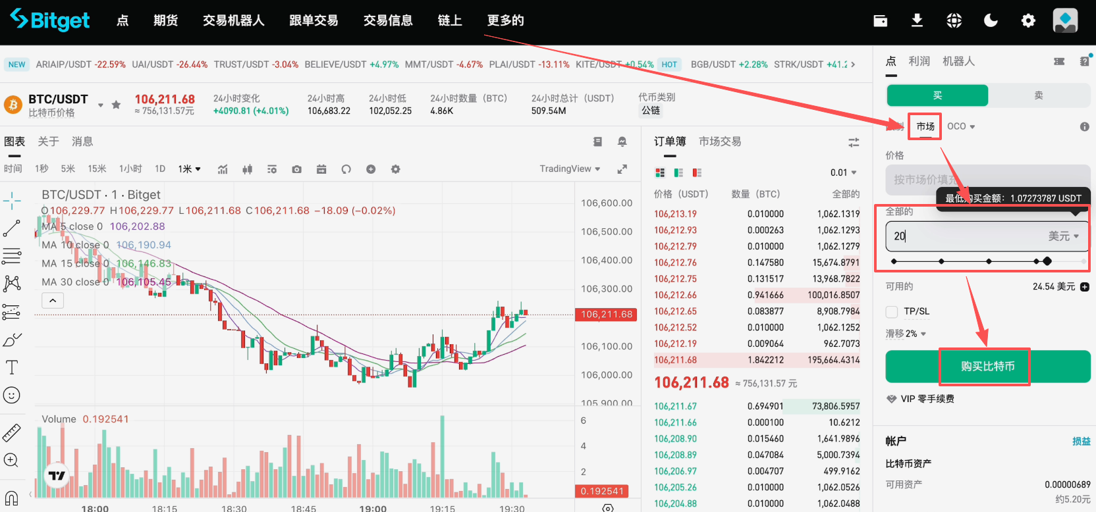Image resolution: width=1096 pixels, height=512 pixels.
Task: Add BTC/USDT to favorites with star
Action: point(117,105)
